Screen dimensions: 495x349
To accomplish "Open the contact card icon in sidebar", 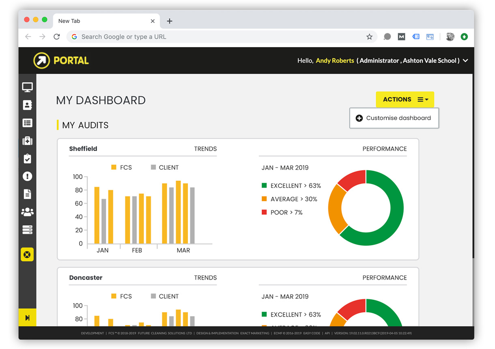I will (27, 105).
